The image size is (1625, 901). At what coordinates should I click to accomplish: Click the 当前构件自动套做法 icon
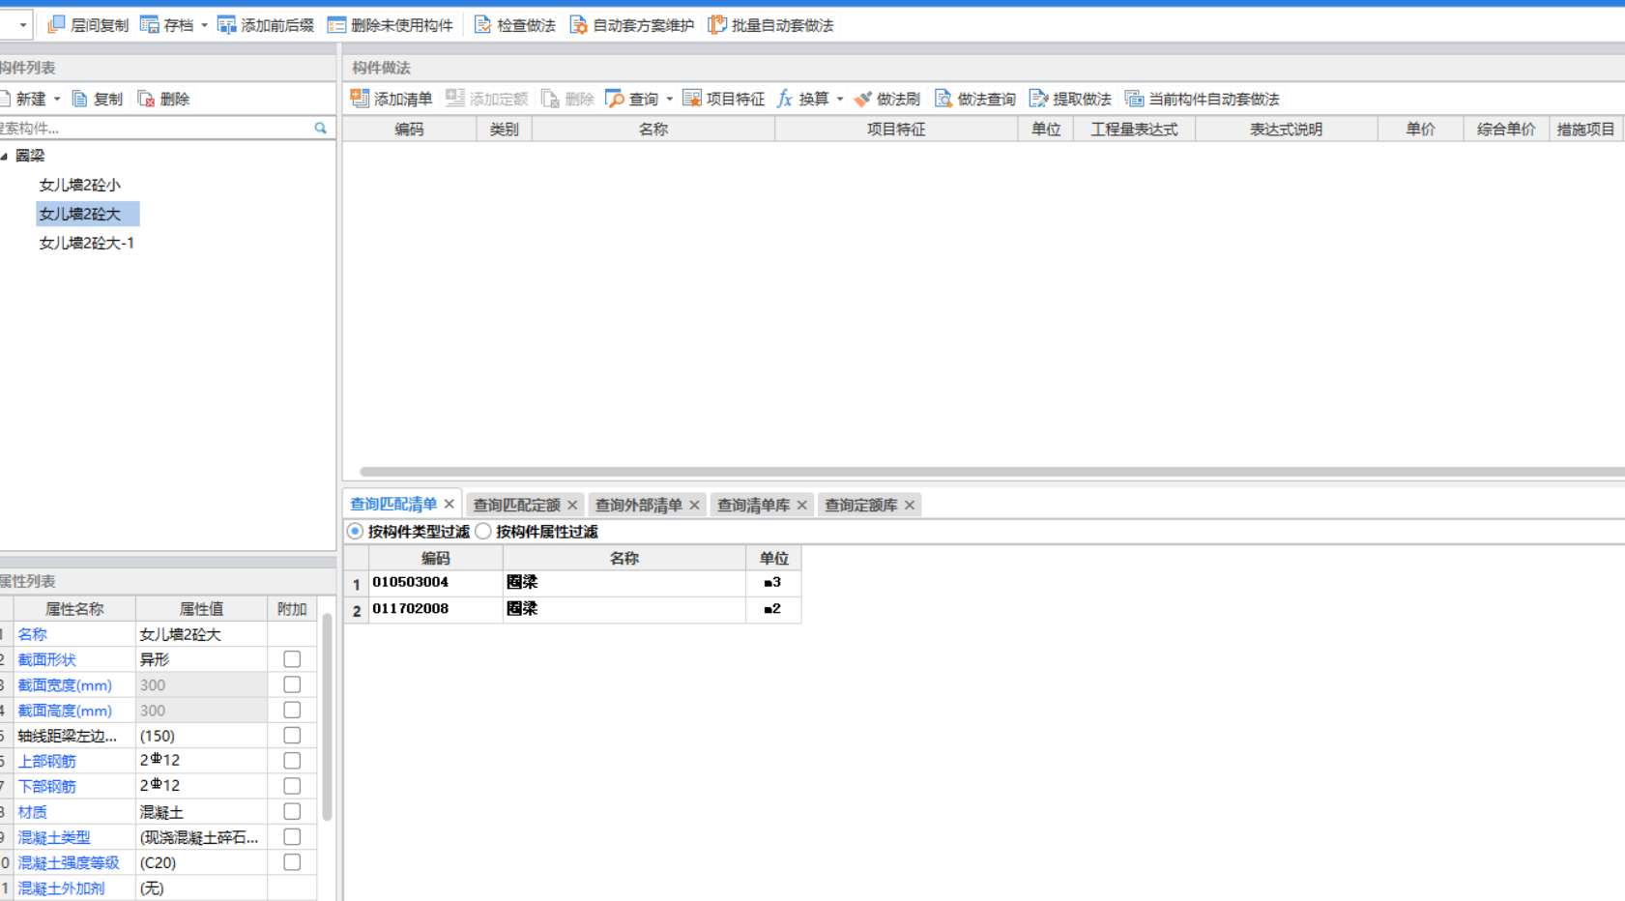[x=1134, y=99]
